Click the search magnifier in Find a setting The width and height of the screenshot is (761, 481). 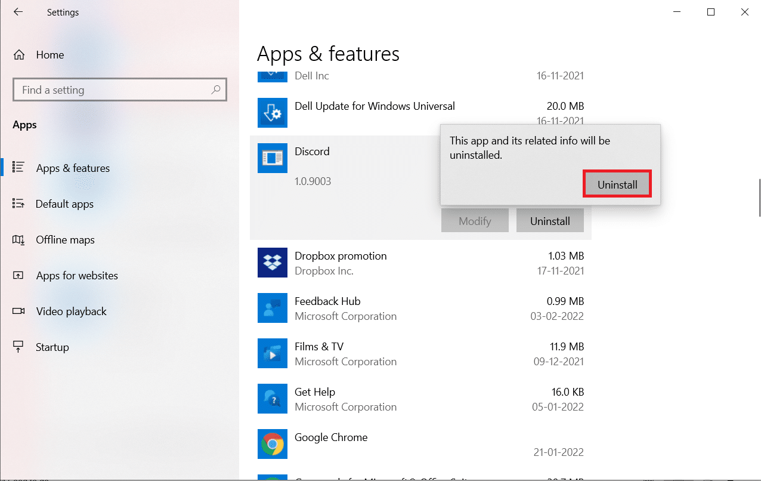pos(216,90)
